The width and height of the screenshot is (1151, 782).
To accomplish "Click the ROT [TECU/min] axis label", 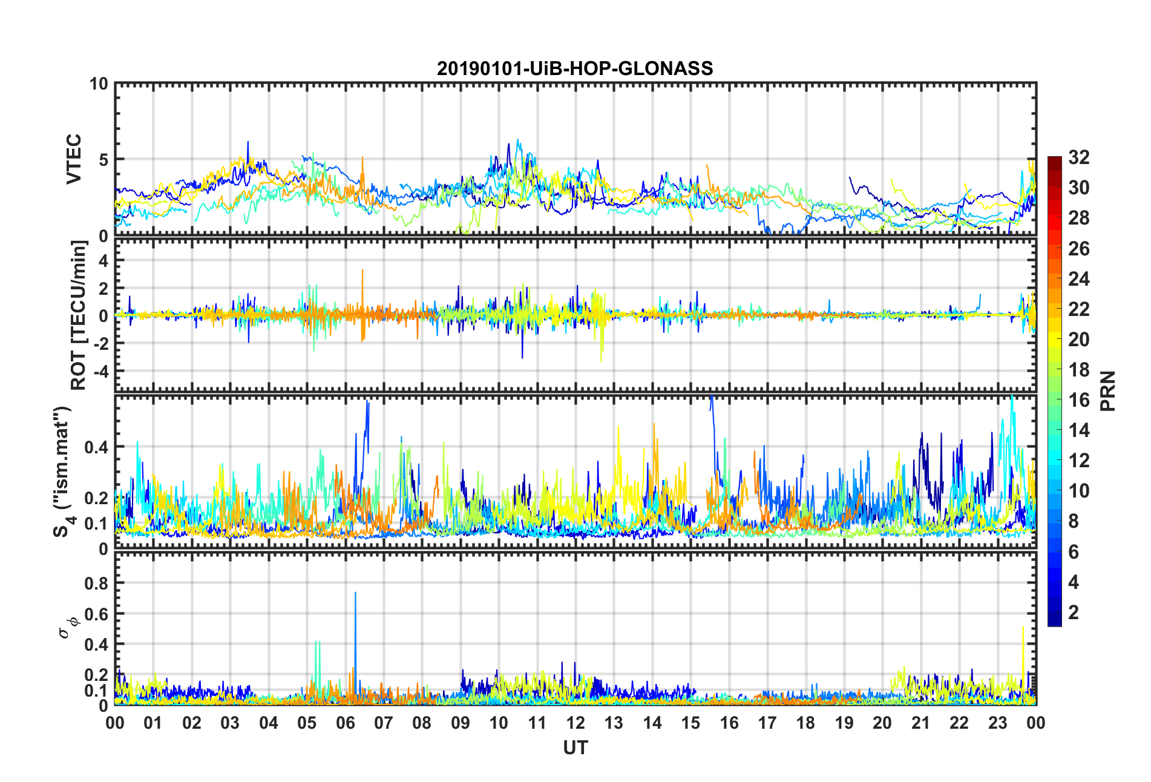I will point(79,315).
